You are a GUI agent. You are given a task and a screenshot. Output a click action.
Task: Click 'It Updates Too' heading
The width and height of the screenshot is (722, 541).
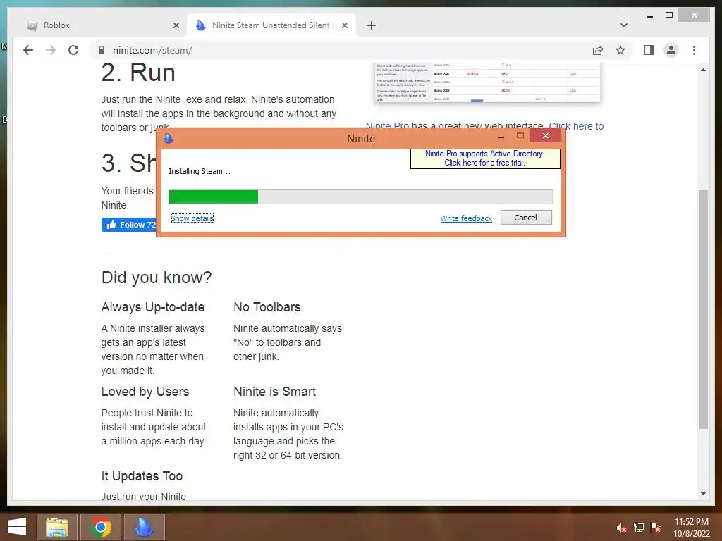(x=142, y=475)
